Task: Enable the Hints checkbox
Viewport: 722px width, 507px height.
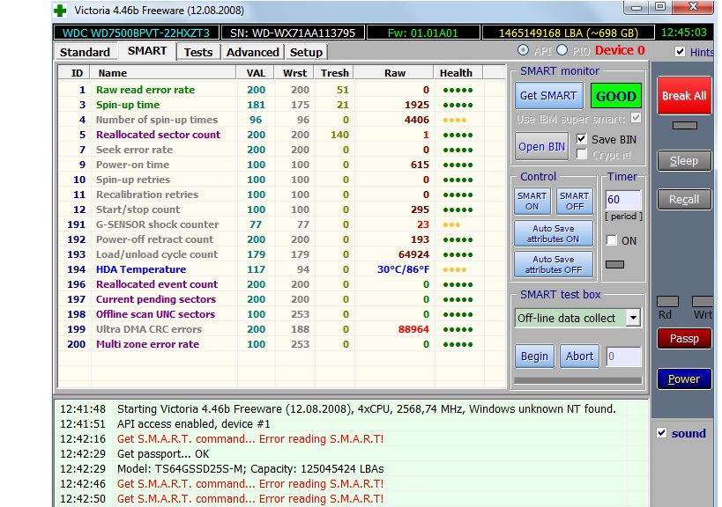Action: 680,51
